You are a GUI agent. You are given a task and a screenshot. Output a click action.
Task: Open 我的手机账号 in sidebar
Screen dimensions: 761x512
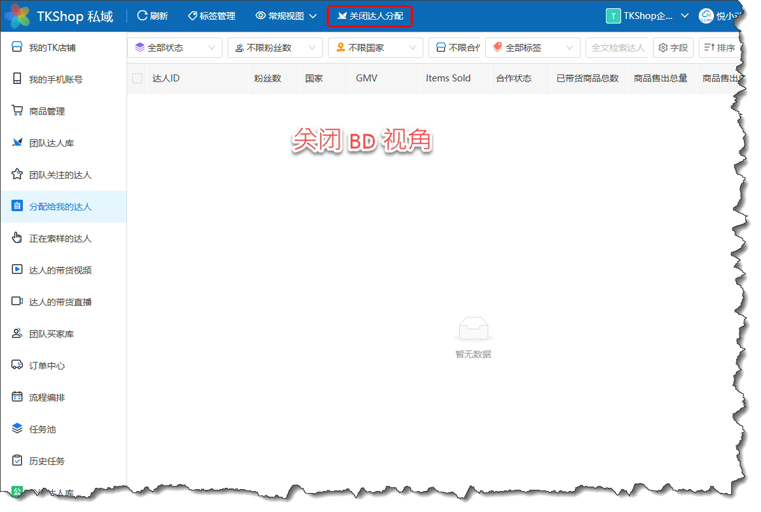click(x=63, y=79)
